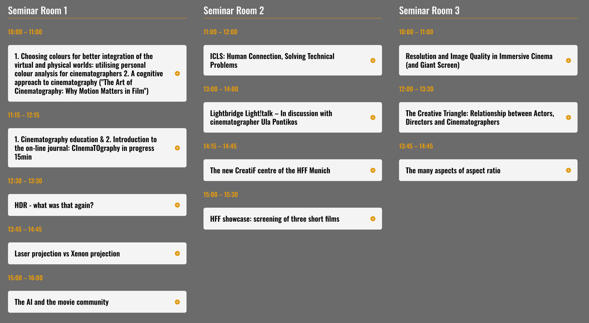Image resolution: width=589 pixels, height=323 pixels.
Task: Click The AI and the movie community title
Action: pyautogui.click(x=62, y=302)
